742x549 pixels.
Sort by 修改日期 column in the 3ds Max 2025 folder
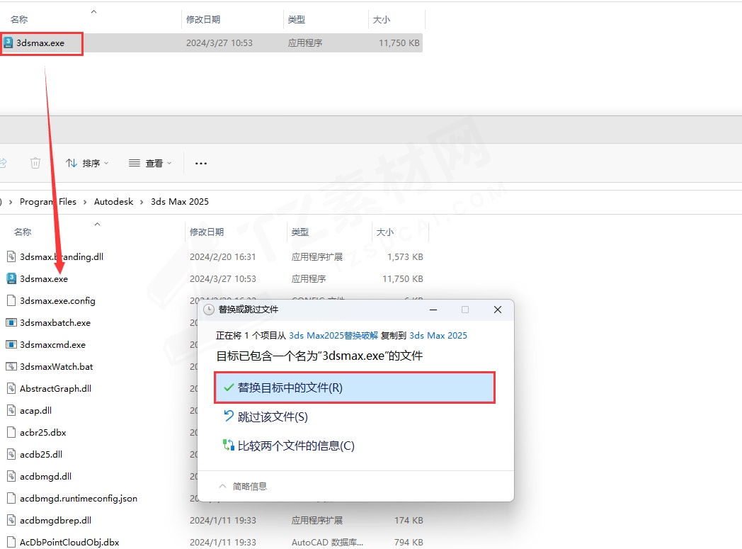pyautogui.click(x=207, y=232)
